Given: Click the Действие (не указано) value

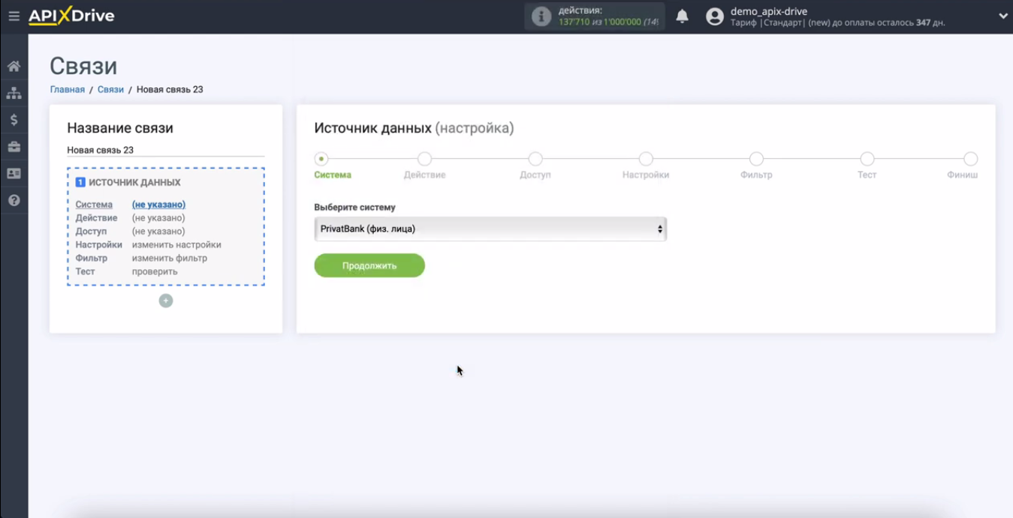Looking at the screenshot, I should (x=158, y=218).
